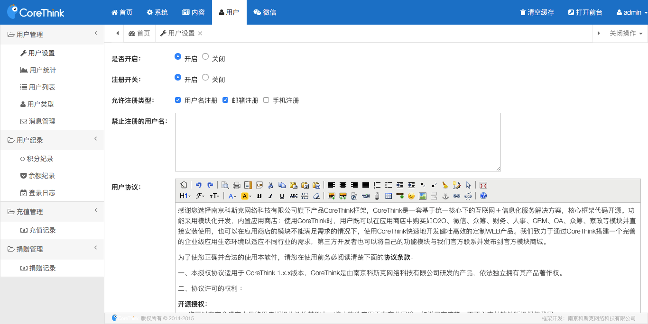Close the 用户设置 tab
Viewport: 648px width, 324px height.
tap(200, 33)
